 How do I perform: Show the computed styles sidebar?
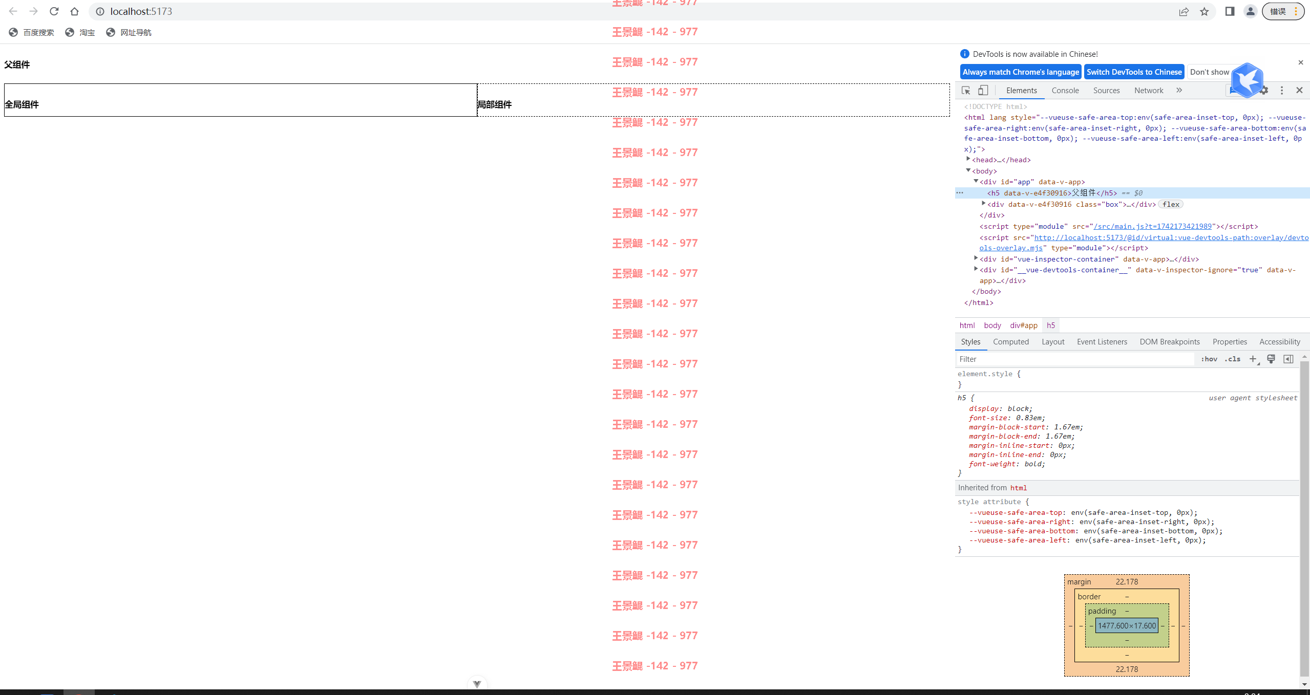click(1288, 359)
